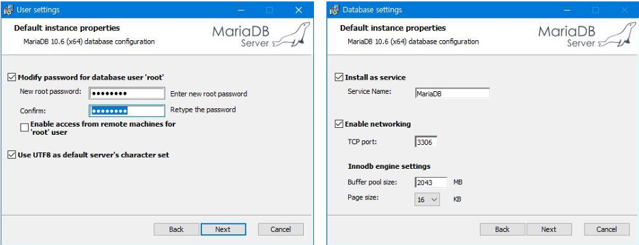
Task: Minimize the Database settings window
Action: click(567, 10)
